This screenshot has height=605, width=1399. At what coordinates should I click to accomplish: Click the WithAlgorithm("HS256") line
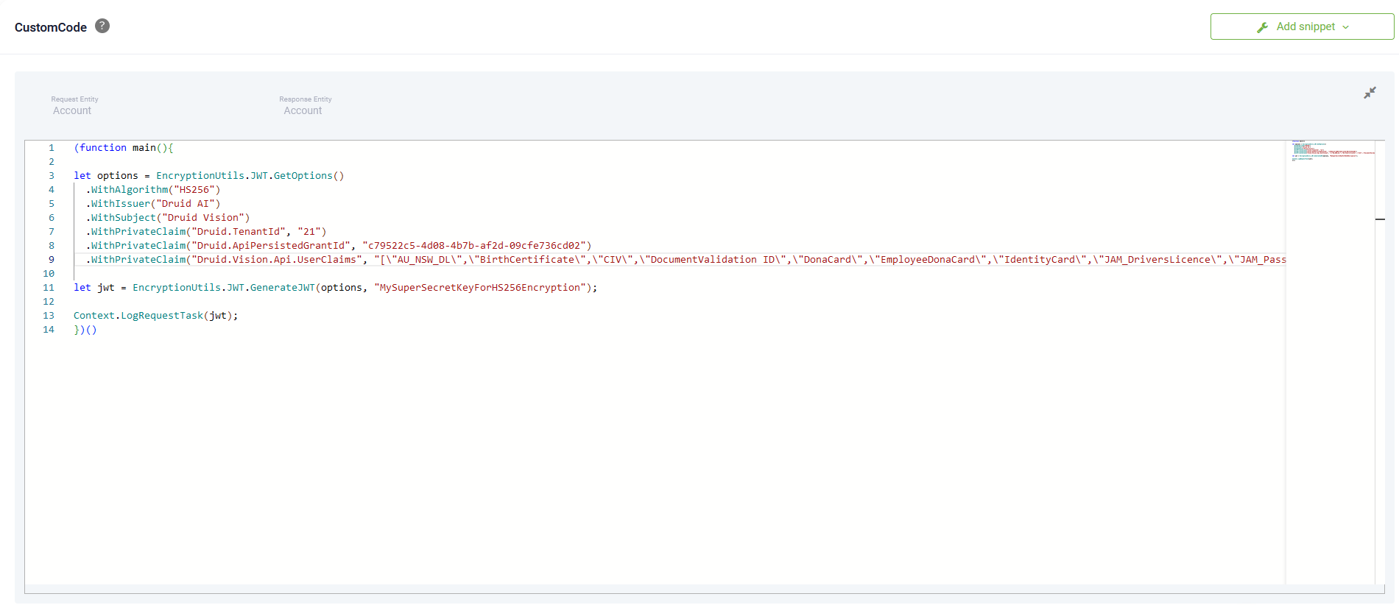click(x=153, y=190)
